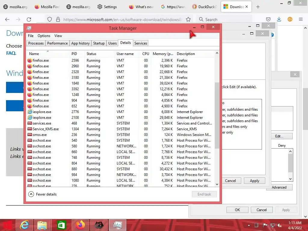The height and width of the screenshot is (231, 308).
Task: Click the padlock site info icon
Action: (58, 20)
